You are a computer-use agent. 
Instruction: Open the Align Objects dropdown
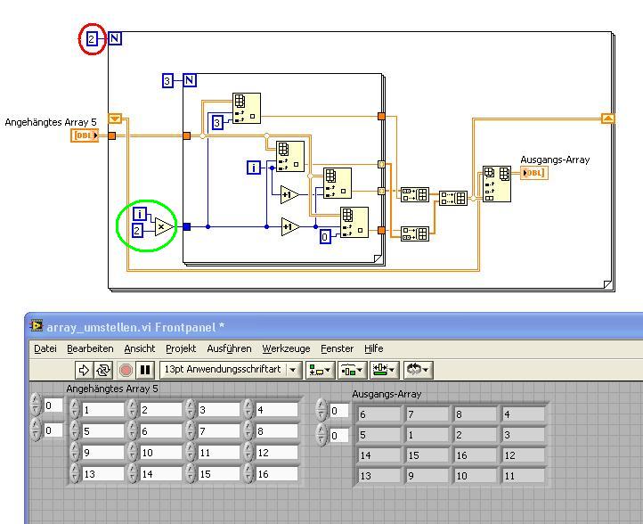tap(319, 369)
